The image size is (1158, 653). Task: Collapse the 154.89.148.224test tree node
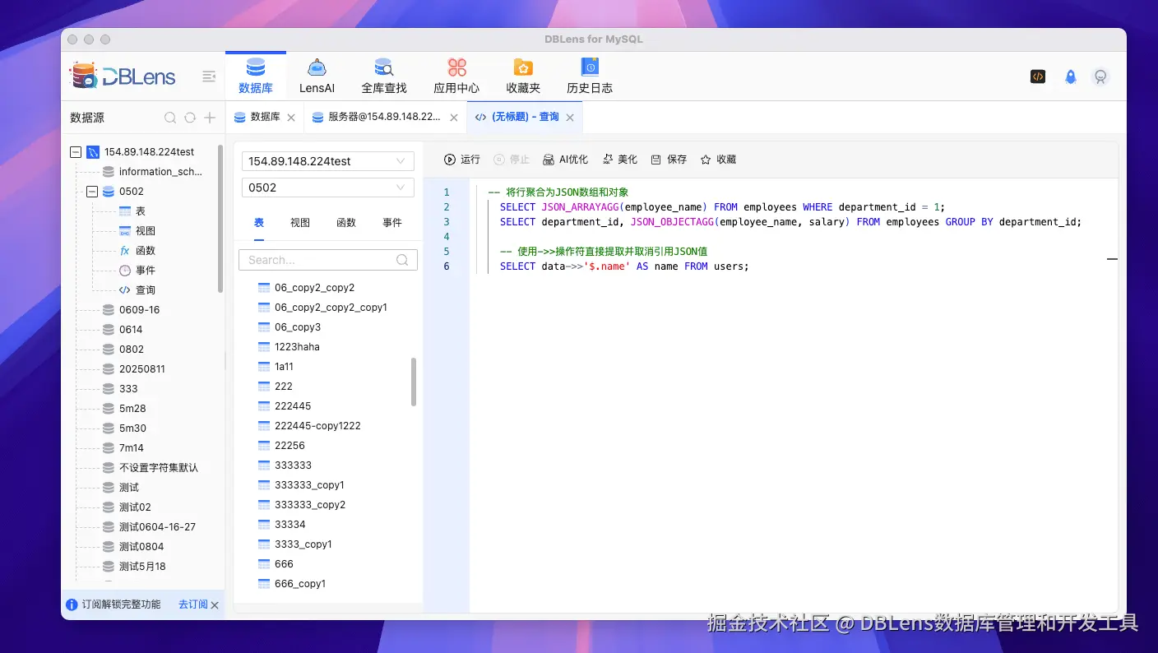[x=76, y=152]
